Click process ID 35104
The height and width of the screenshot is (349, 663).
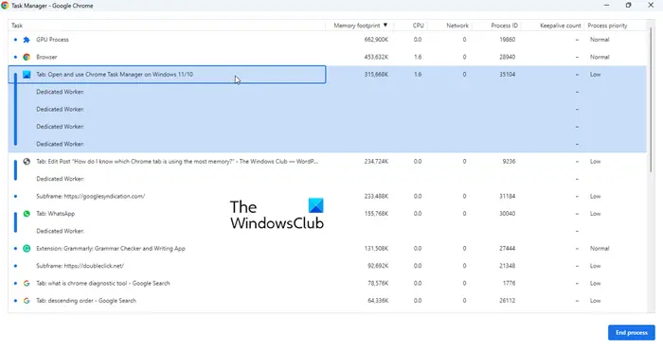[x=507, y=75]
